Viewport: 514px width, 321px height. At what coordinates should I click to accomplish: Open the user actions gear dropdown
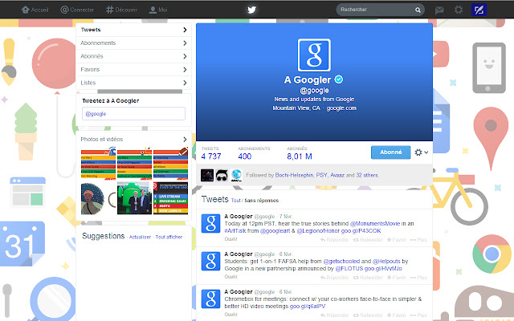421,152
